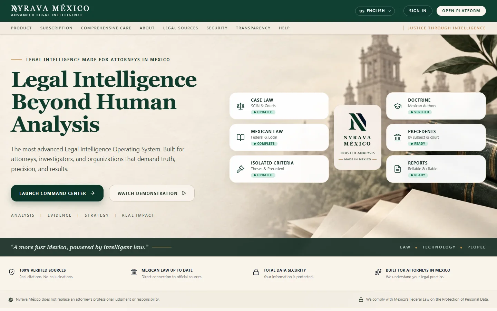Click the Nyrava N logo in center card

(x=358, y=122)
